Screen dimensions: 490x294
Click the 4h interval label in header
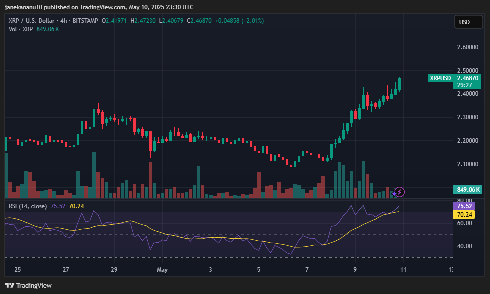[x=64, y=21]
